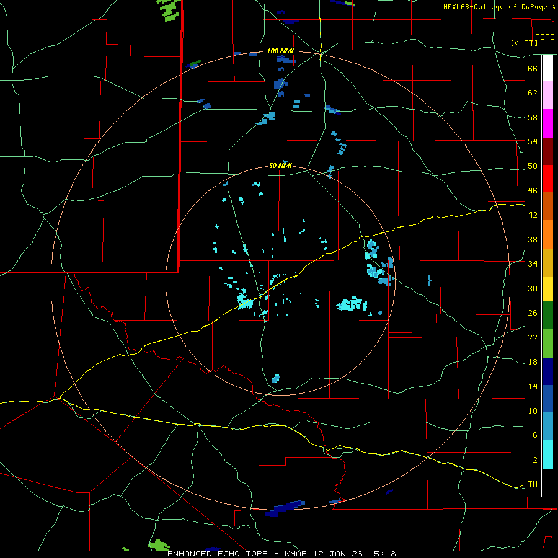Click the white 66 kft legend swatch
This screenshot has width=558, height=558.
click(547, 68)
